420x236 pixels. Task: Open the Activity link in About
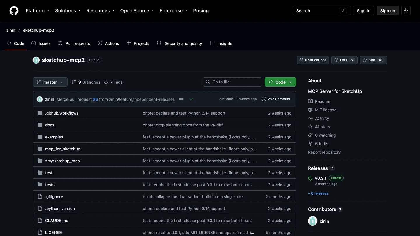318,118
